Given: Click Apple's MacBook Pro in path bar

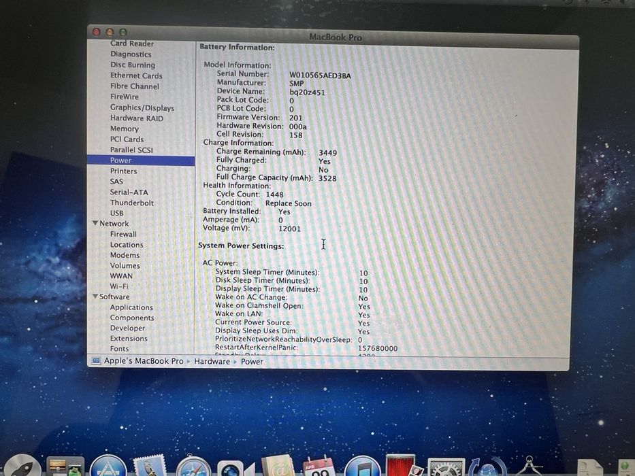Looking at the screenshot, I should pos(144,361).
